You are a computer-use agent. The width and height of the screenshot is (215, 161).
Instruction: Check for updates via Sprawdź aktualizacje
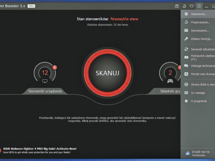coord(202,49)
